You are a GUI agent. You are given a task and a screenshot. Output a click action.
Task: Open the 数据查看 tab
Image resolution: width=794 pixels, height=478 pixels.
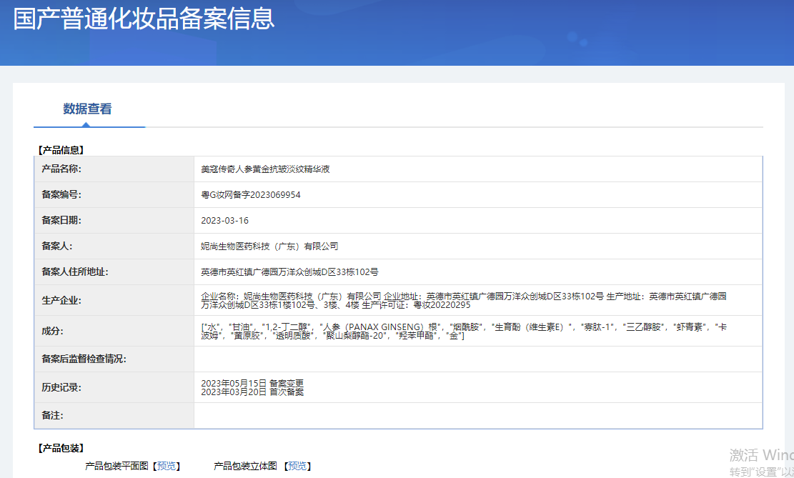pos(87,109)
